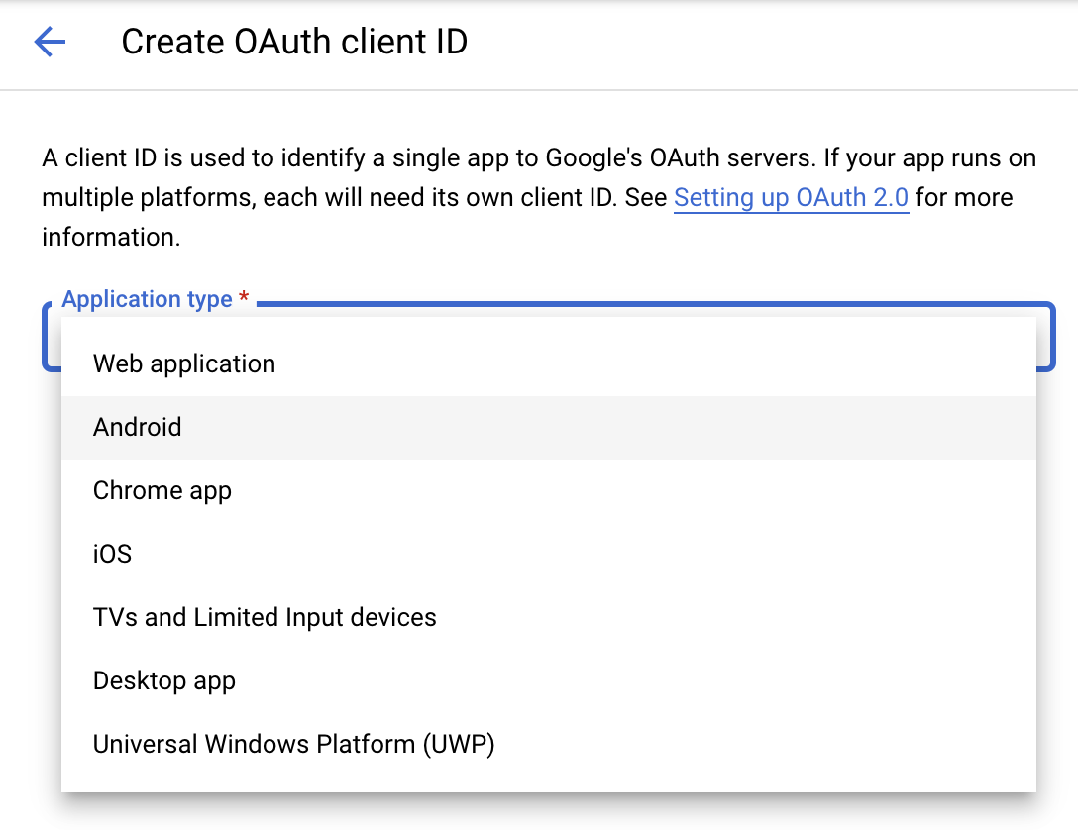The width and height of the screenshot is (1078, 830).
Task: Select iOS application type
Action: click(549, 554)
